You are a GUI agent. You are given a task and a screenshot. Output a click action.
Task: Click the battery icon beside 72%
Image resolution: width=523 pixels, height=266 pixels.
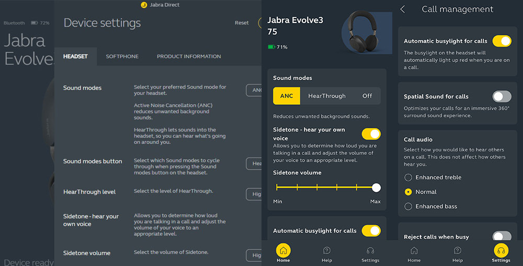coord(34,23)
